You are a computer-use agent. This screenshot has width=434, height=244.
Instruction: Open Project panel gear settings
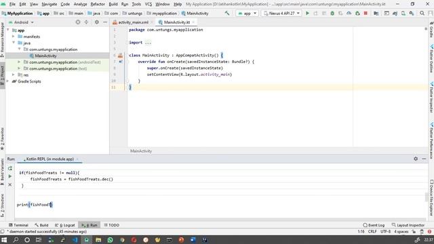pyautogui.click(x=96, y=22)
